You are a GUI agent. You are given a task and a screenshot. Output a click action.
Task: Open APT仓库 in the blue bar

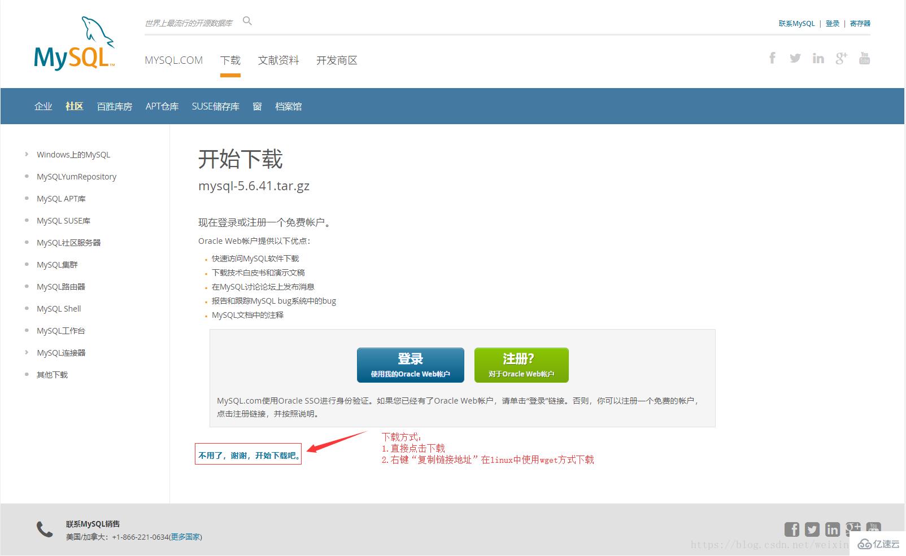point(162,106)
